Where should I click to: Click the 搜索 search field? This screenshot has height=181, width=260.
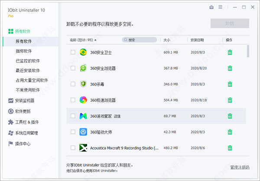(139, 40)
